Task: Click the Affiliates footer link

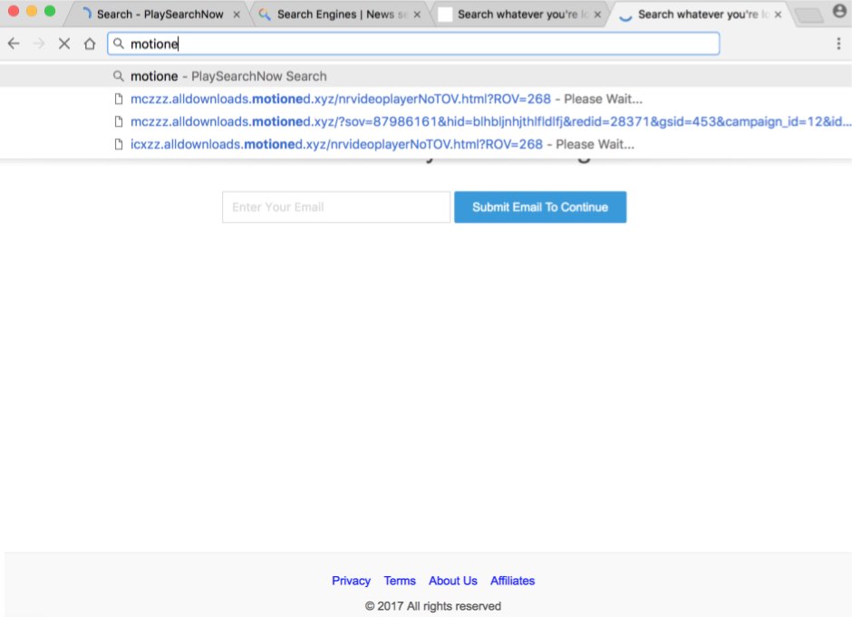Action: pos(512,581)
